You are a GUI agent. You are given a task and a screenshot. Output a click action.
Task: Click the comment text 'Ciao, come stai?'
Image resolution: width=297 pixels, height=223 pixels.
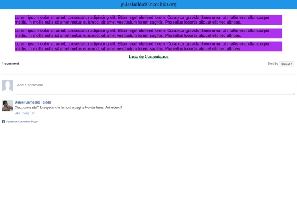tap(27, 108)
